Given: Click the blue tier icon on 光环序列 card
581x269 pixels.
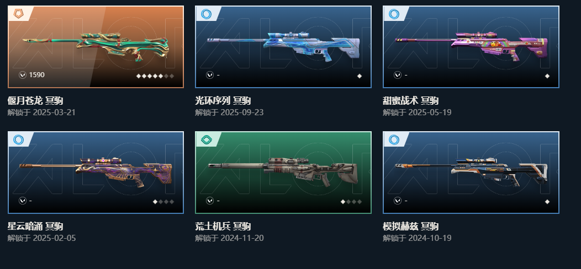Looking at the screenshot, I should click(x=206, y=14).
